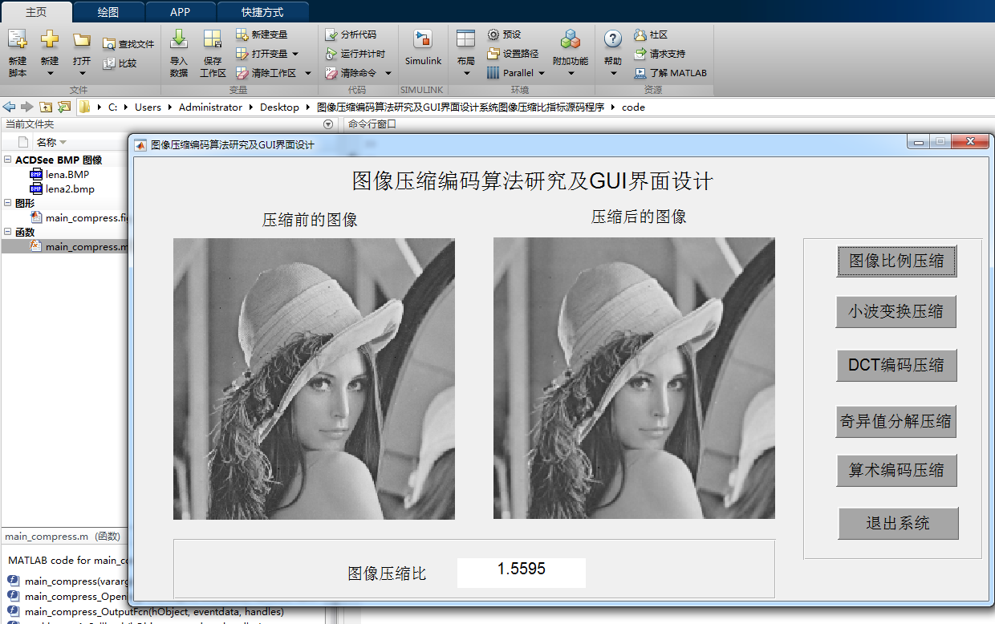
Task: Click the 新建脚本 (New Script) icon
Action: coord(18,38)
